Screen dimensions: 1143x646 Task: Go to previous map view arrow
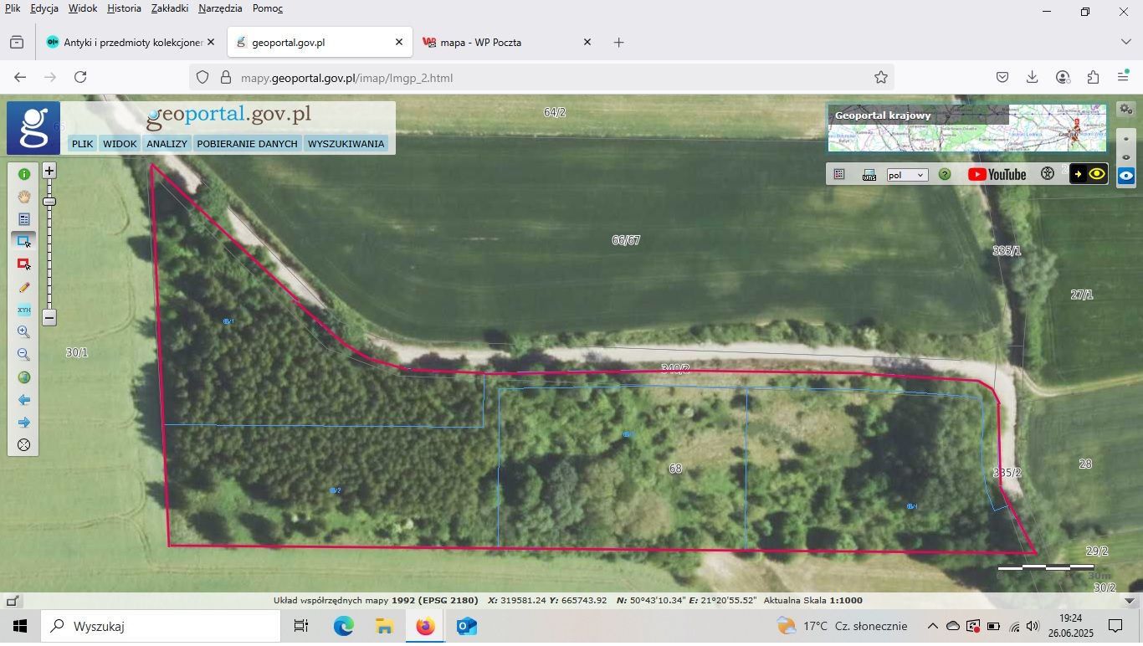[x=23, y=400]
